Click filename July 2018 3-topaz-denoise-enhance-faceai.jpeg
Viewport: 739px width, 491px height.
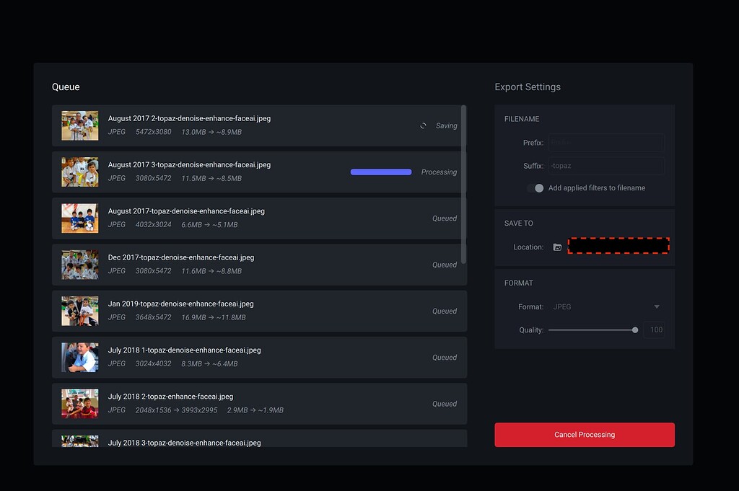coord(184,443)
